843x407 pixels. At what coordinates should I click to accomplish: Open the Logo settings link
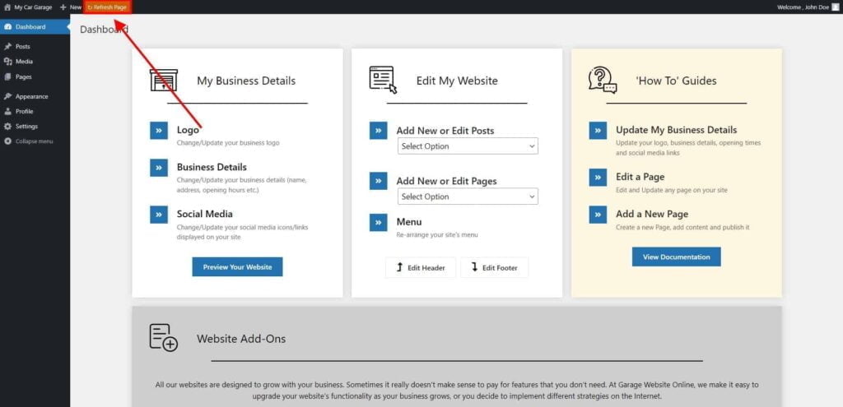pyautogui.click(x=188, y=130)
